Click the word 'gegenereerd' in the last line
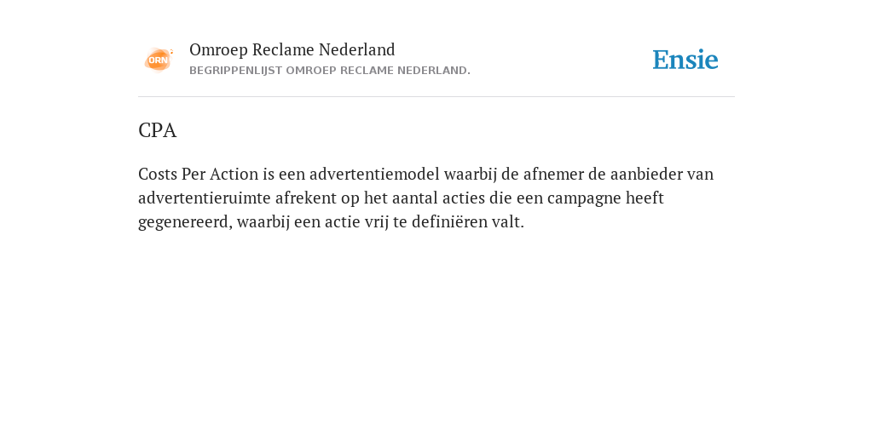This screenshot has width=873, height=436. point(185,222)
